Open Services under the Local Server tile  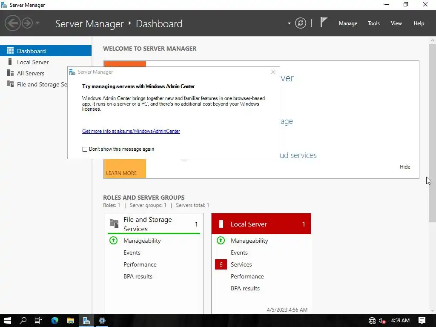pyautogui.click(x=241, y=264)
